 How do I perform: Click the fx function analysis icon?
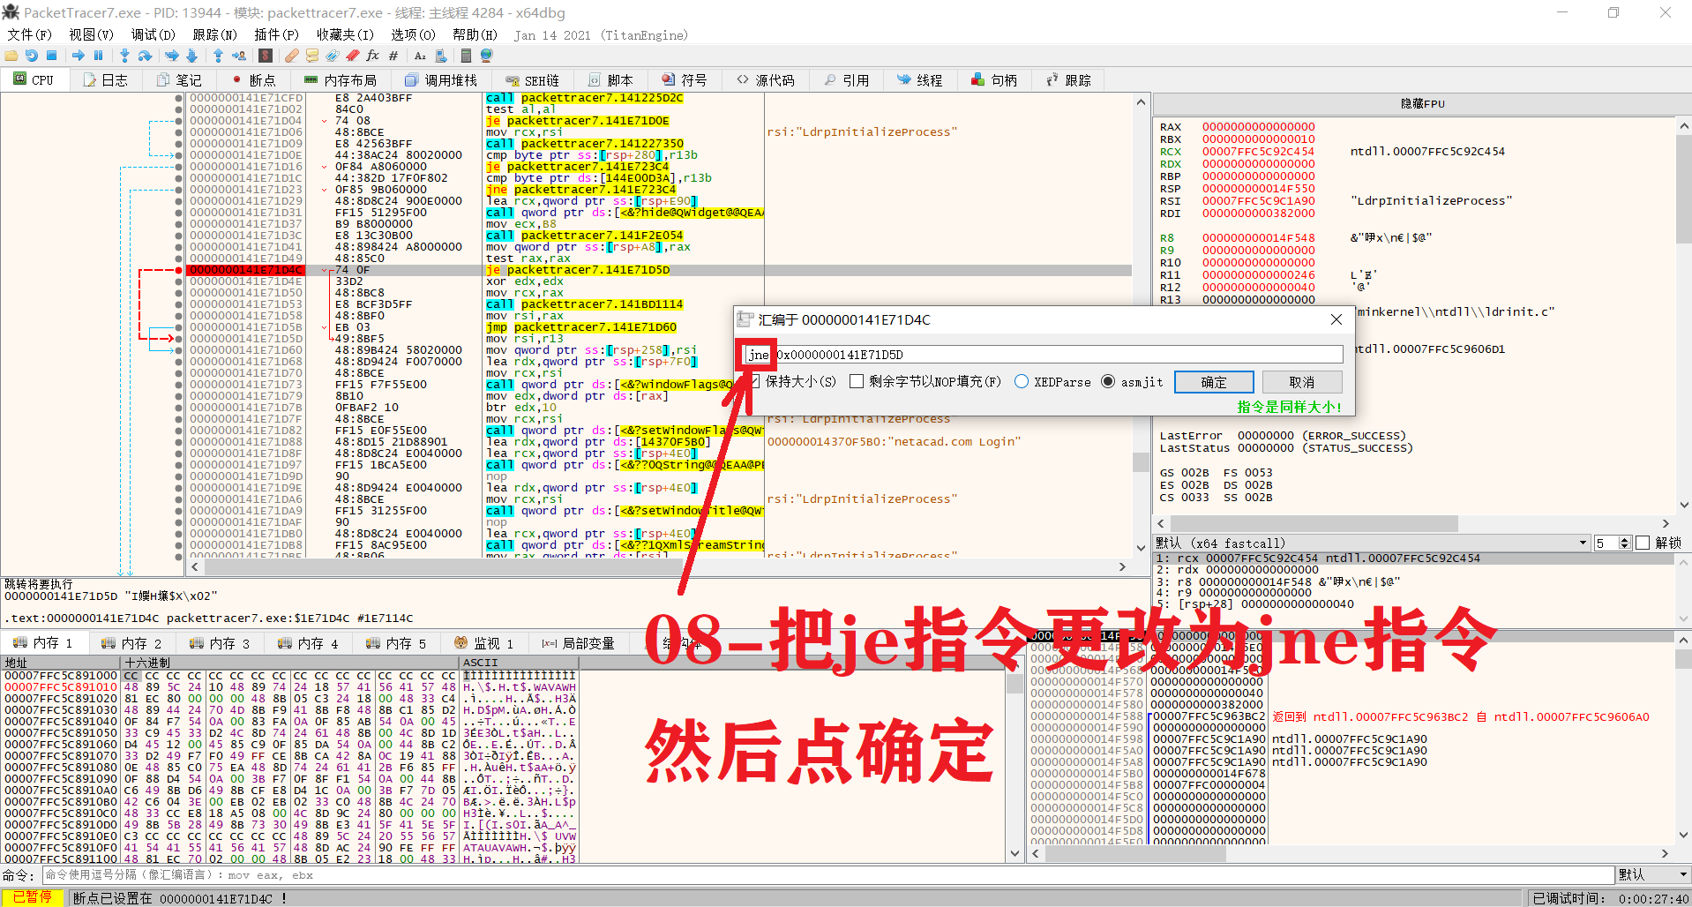(372, 55)
